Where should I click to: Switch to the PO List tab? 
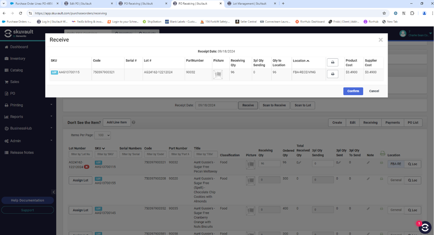click(x=413, y=122)
